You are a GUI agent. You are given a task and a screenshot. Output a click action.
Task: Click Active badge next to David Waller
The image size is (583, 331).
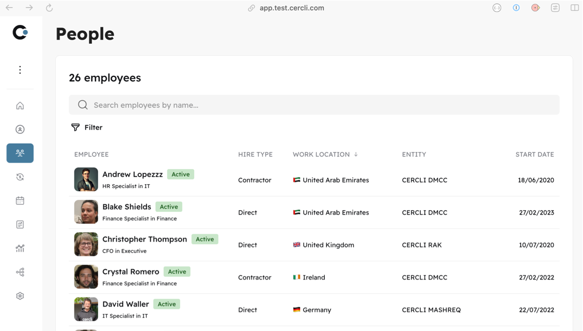point(166,304)
